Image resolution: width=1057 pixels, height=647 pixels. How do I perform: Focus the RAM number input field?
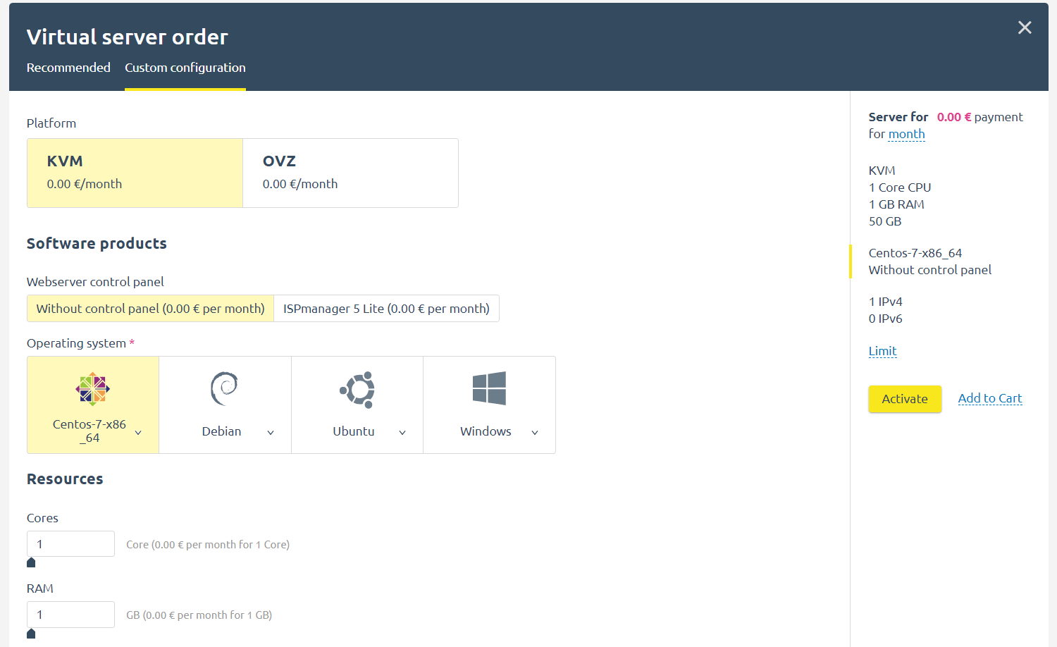tap(70, 615)
